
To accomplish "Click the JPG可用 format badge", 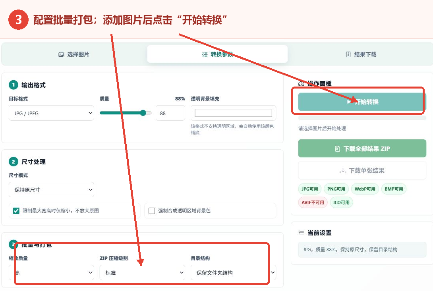I will [x=309, y=189].
